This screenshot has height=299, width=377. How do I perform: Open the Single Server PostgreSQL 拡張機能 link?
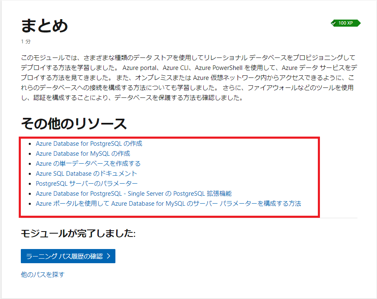pyautogui.click(x=133, y=194)
